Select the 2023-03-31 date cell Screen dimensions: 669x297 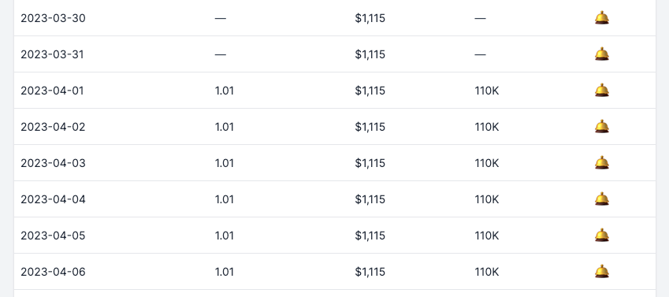[52, 54]
